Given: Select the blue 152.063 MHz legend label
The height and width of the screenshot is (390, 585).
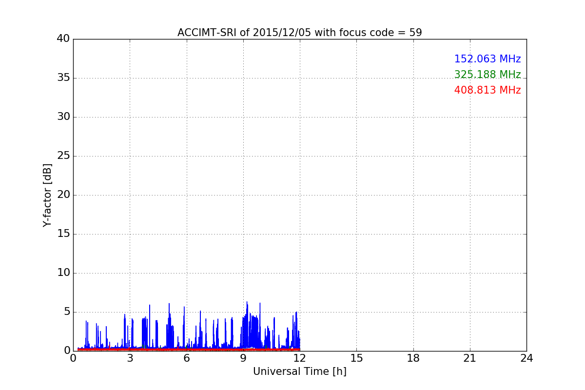Looking at the screenshot, I should [x=487, y=59].
